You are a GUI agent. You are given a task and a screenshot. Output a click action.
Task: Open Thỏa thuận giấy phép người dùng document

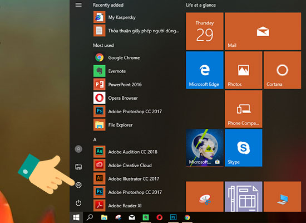[x=136, y=31]
